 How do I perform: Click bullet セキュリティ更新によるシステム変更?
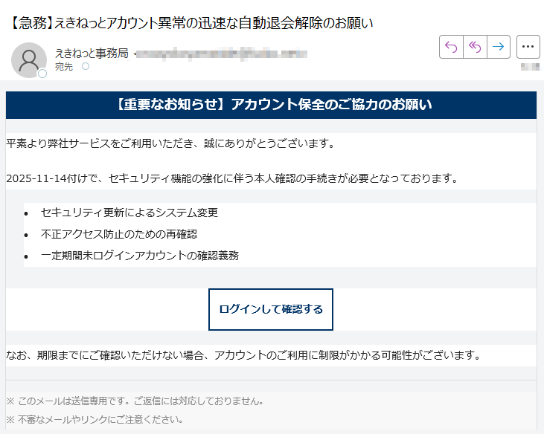[129, 213]
